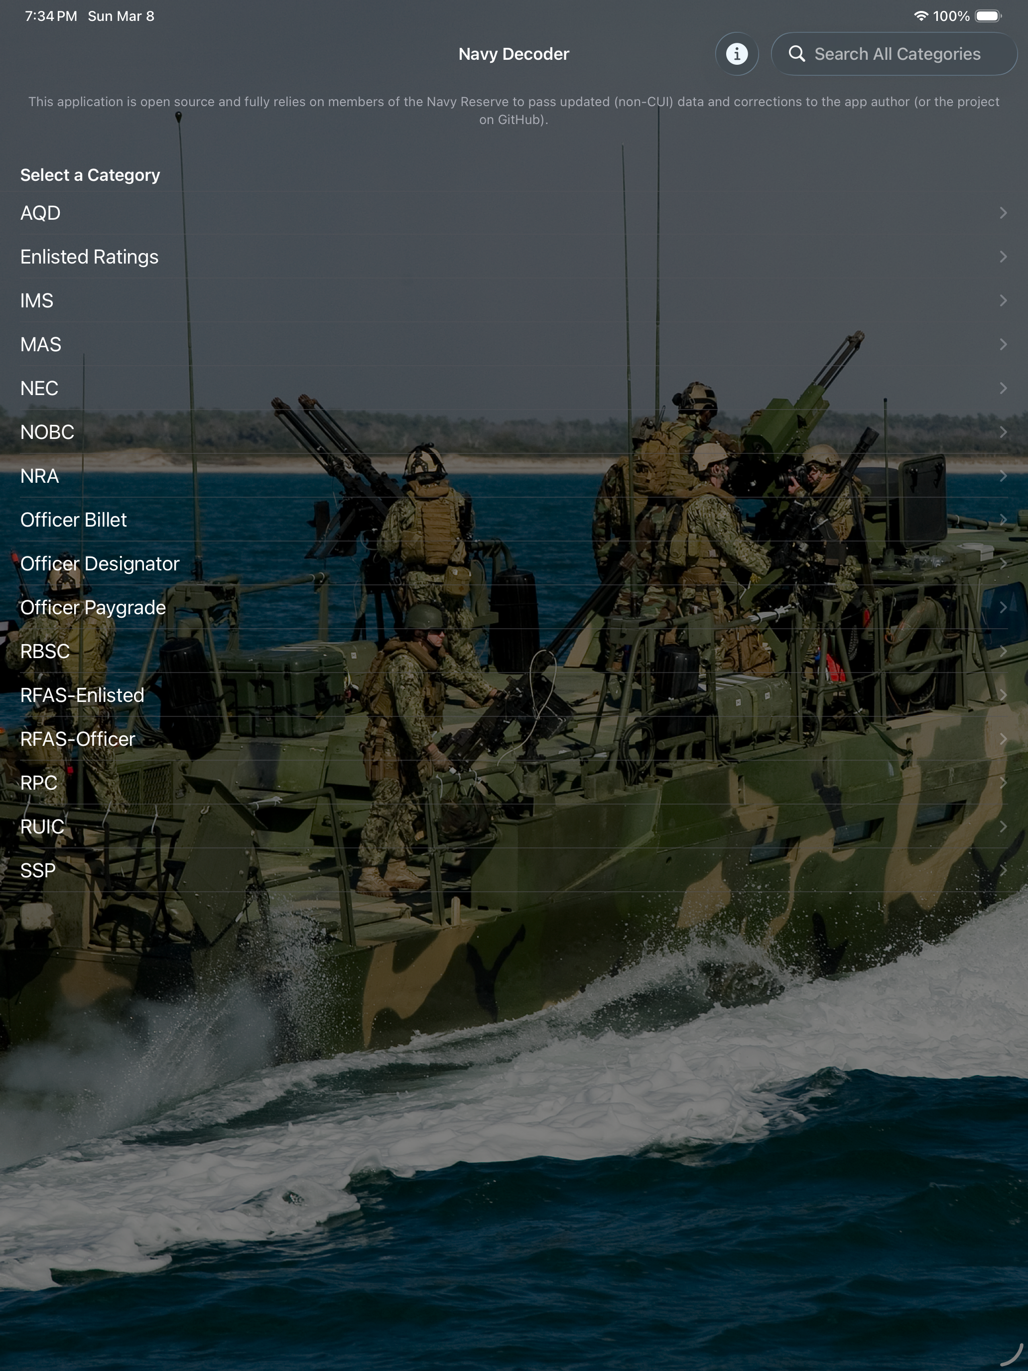1028x1371 pixels.
Task: Tap the chevron on the NEC row
Action: click(x=1003, y=388)
